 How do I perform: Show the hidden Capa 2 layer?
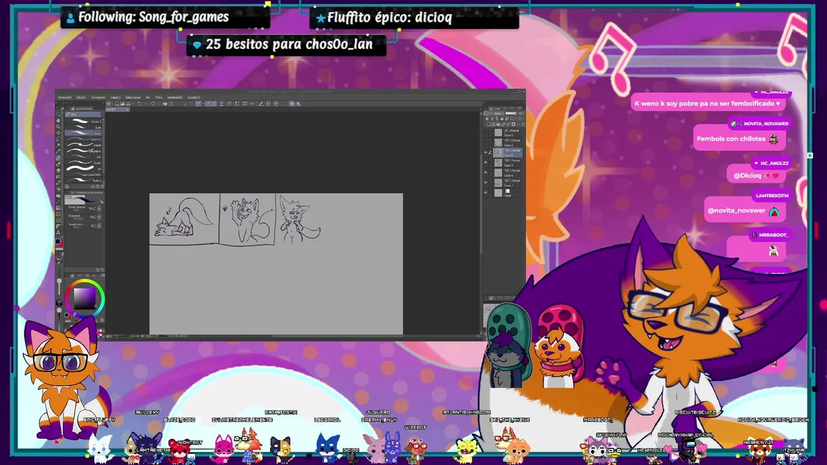click(x=486, y=143)
